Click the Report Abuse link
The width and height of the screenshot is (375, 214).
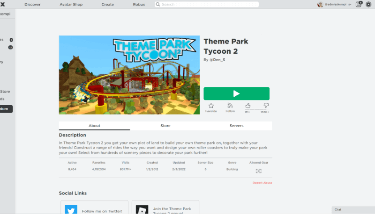tap(262, 183)
